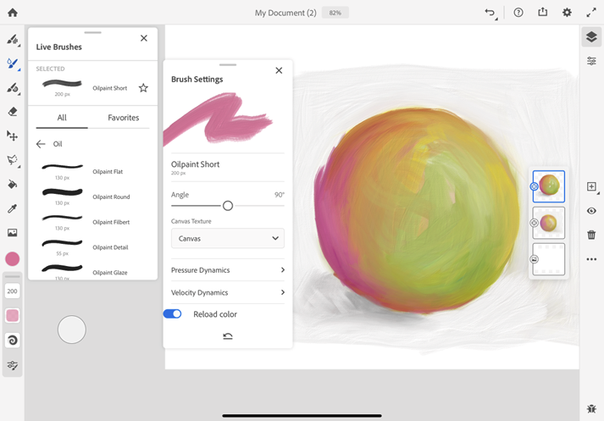604x421 pixels.
Task: Expand Pressure Dynamics settings
Action: [x=228, y=270]
